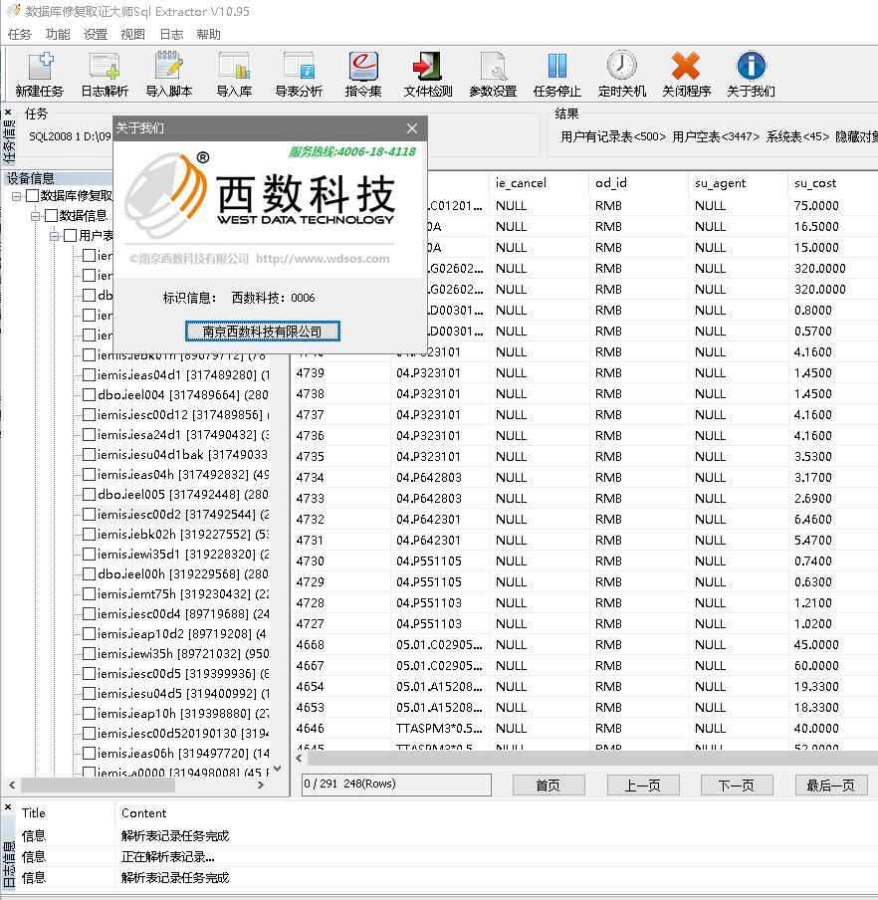
Task: Click the su_cost value 75.0000
Action: click(816, 205)
